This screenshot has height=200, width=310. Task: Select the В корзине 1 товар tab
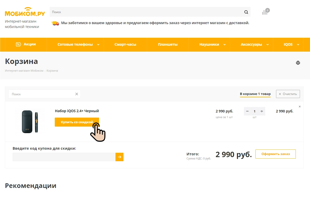255,94
